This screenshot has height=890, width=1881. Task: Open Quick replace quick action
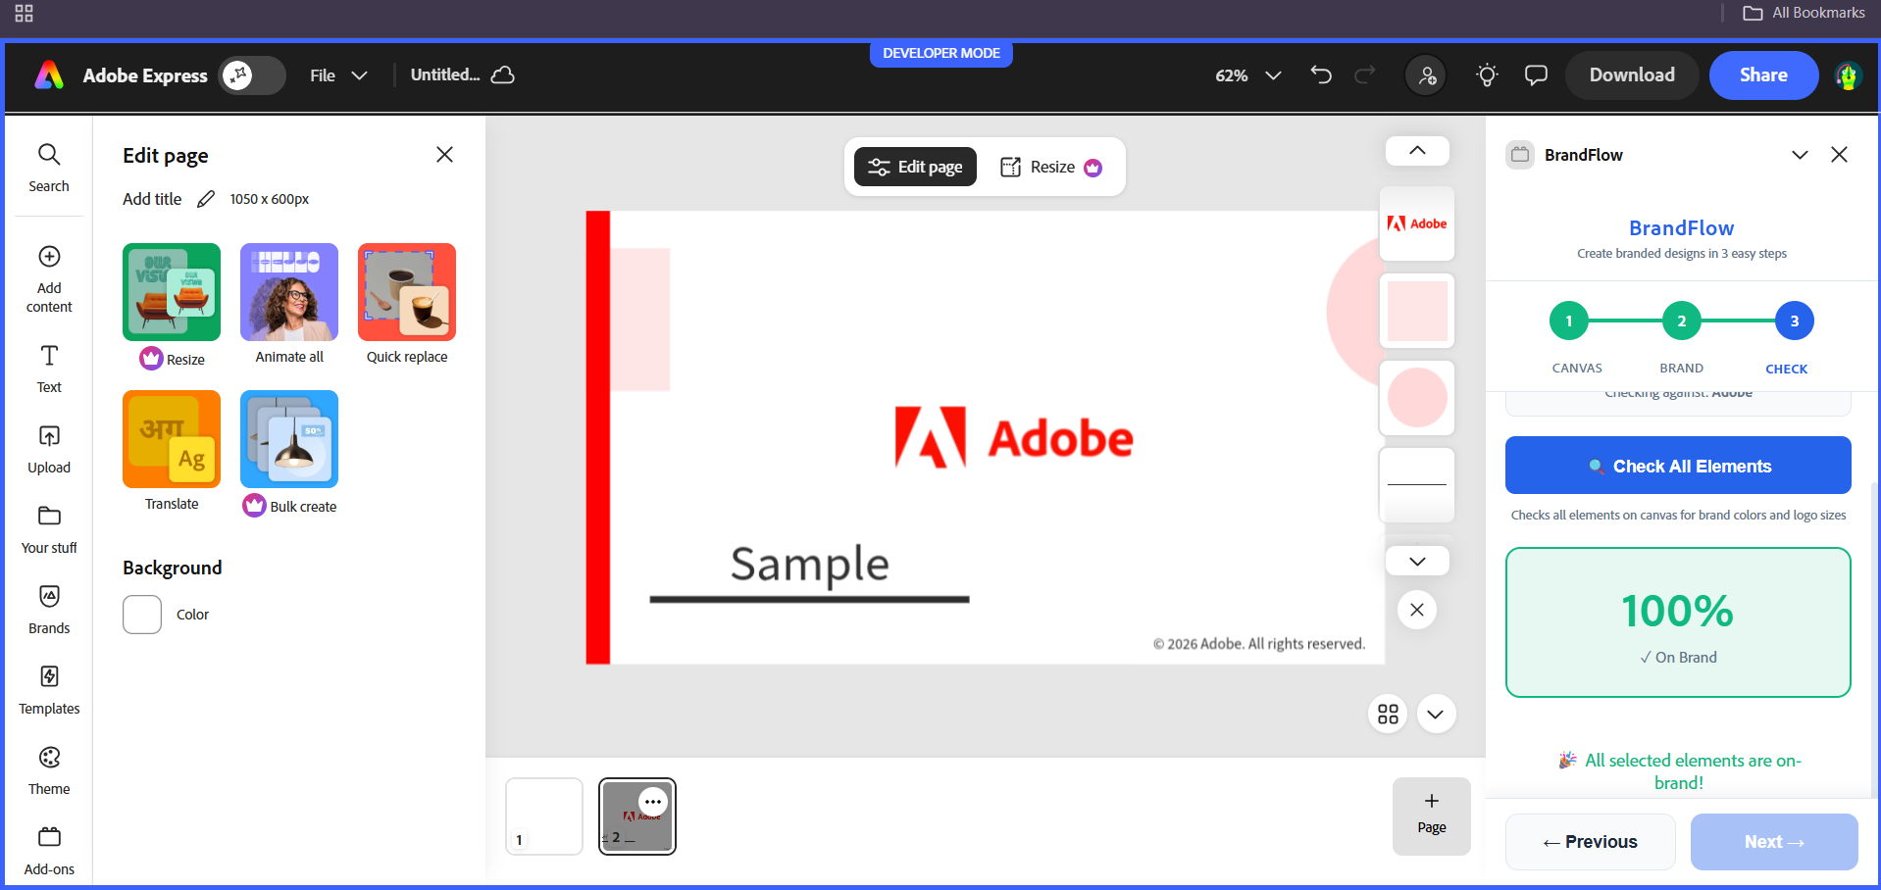[407, 292]
